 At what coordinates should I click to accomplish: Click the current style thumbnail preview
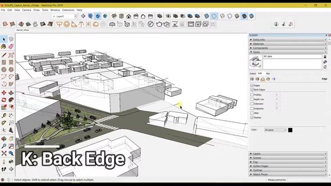pos(255,62)
